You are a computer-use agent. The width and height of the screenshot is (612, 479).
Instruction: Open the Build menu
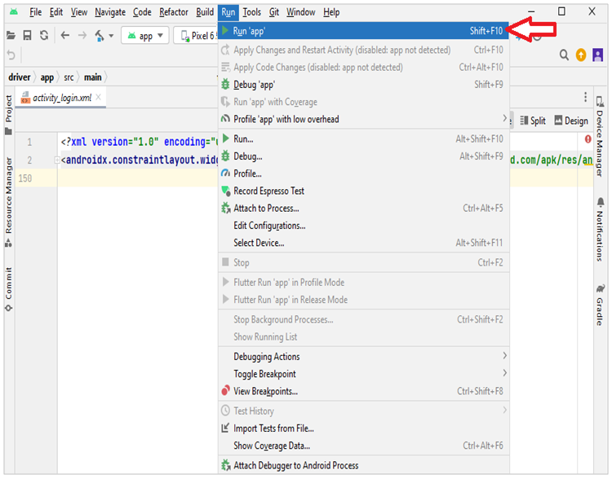coord(205,12)
